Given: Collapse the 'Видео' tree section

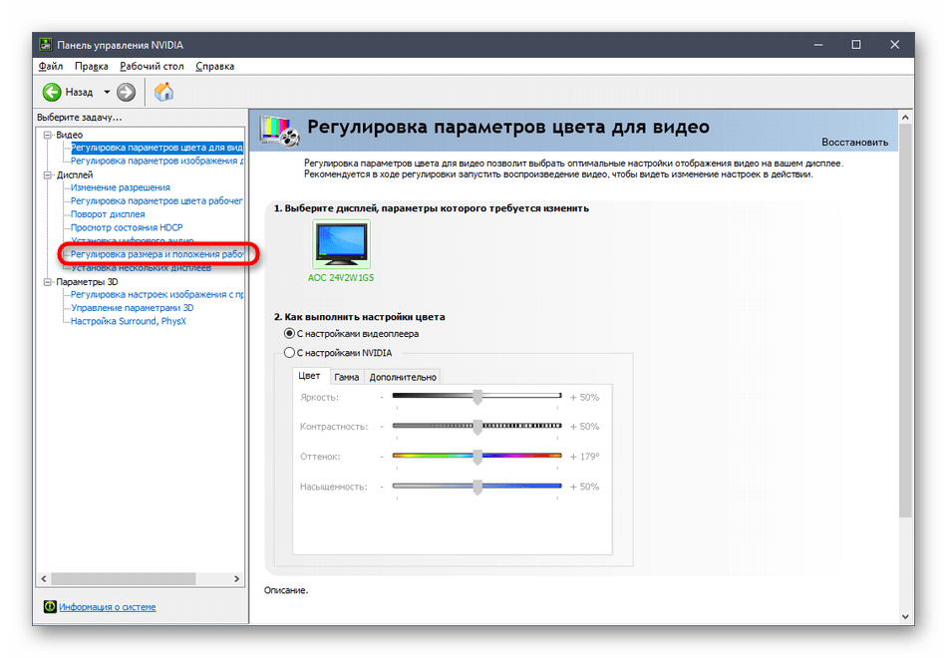Looking at the screenshot, I should click(47, 135).
